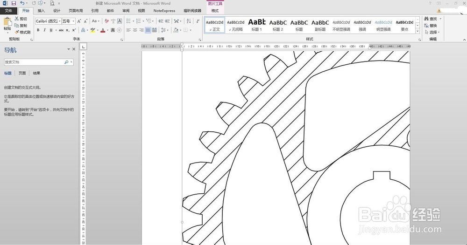Screen dimensions: 467x245
Task: Toggle Bold formatting
Action: 38,30
